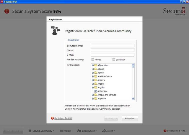The height and width of the screenshot is (135, 189).
Task: Click the greyed-out scan button at bottom left
Action: (x=13, y=131)
